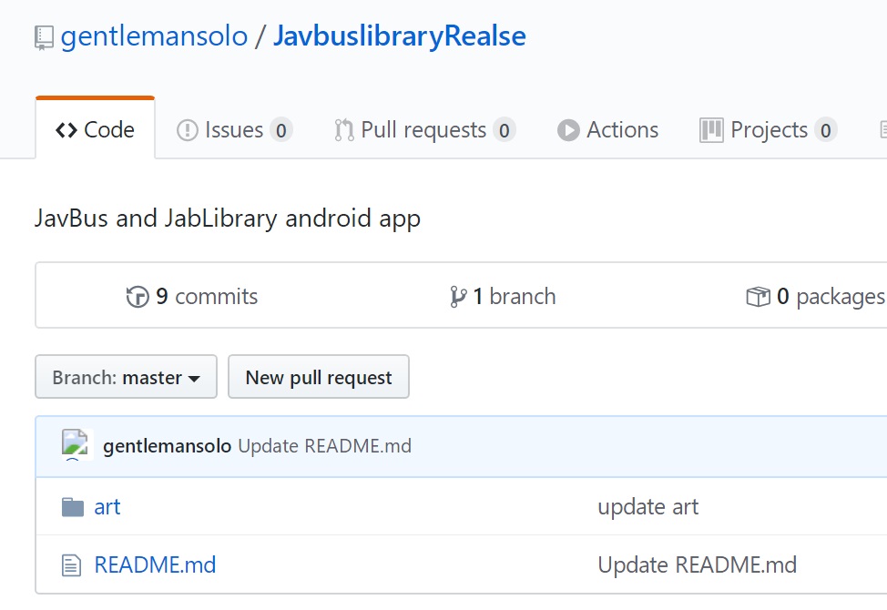Open the latest commit message Update README.md
Viewport: 887px width, 610px height.
tap(324, 446)
